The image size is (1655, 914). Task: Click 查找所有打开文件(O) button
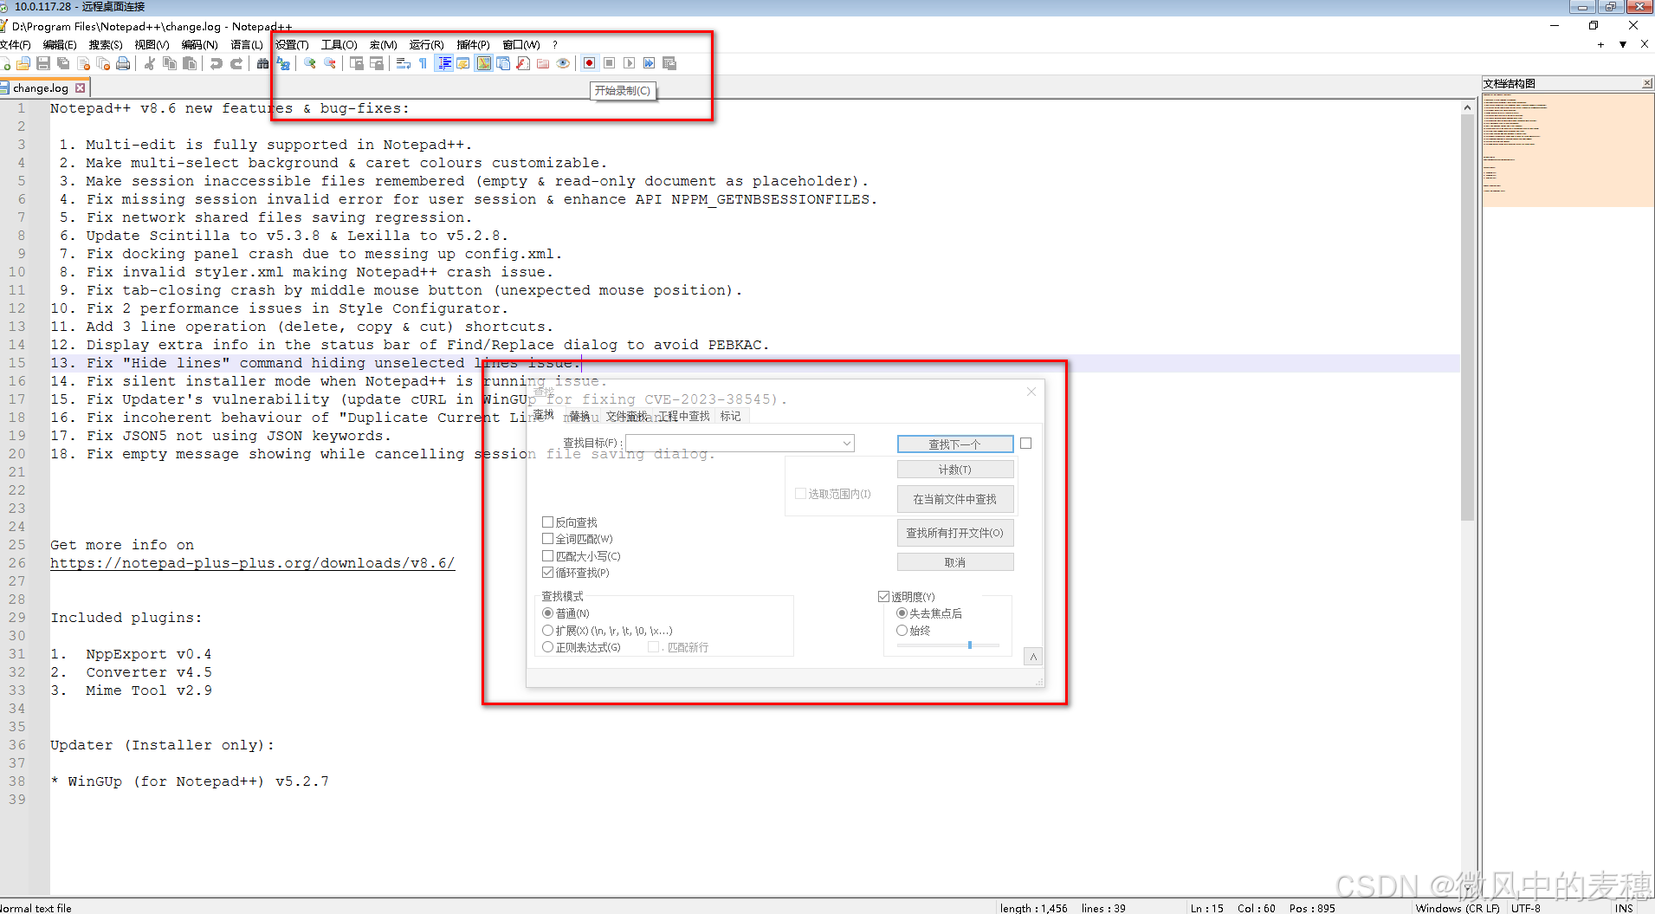pyautogui.click(x=955, y=533)
